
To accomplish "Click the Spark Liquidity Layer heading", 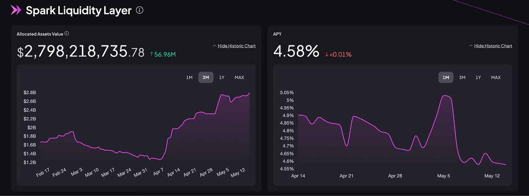I will click(79, 11).
